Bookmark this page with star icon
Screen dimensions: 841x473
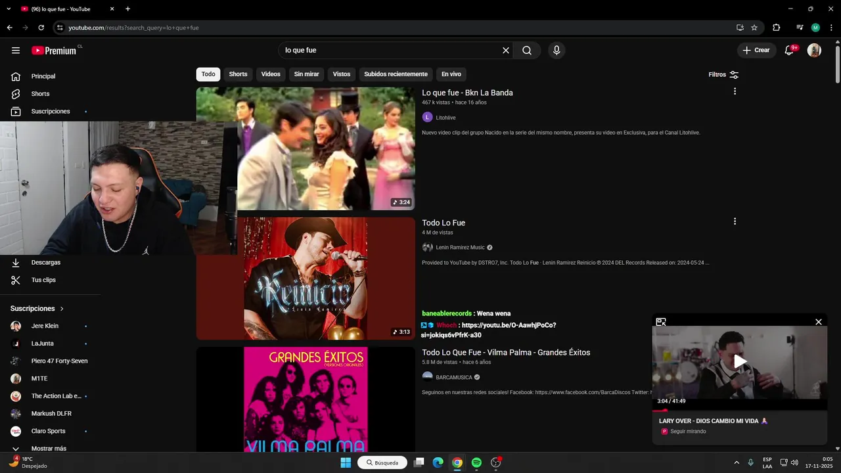pos(754,28)
